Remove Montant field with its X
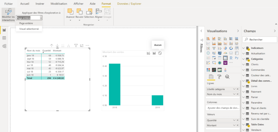 (x=237, y=125)
